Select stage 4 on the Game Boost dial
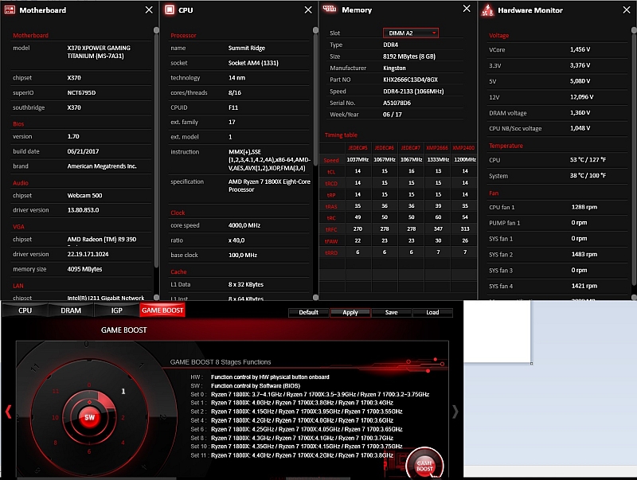 click(x=123, y=443)
